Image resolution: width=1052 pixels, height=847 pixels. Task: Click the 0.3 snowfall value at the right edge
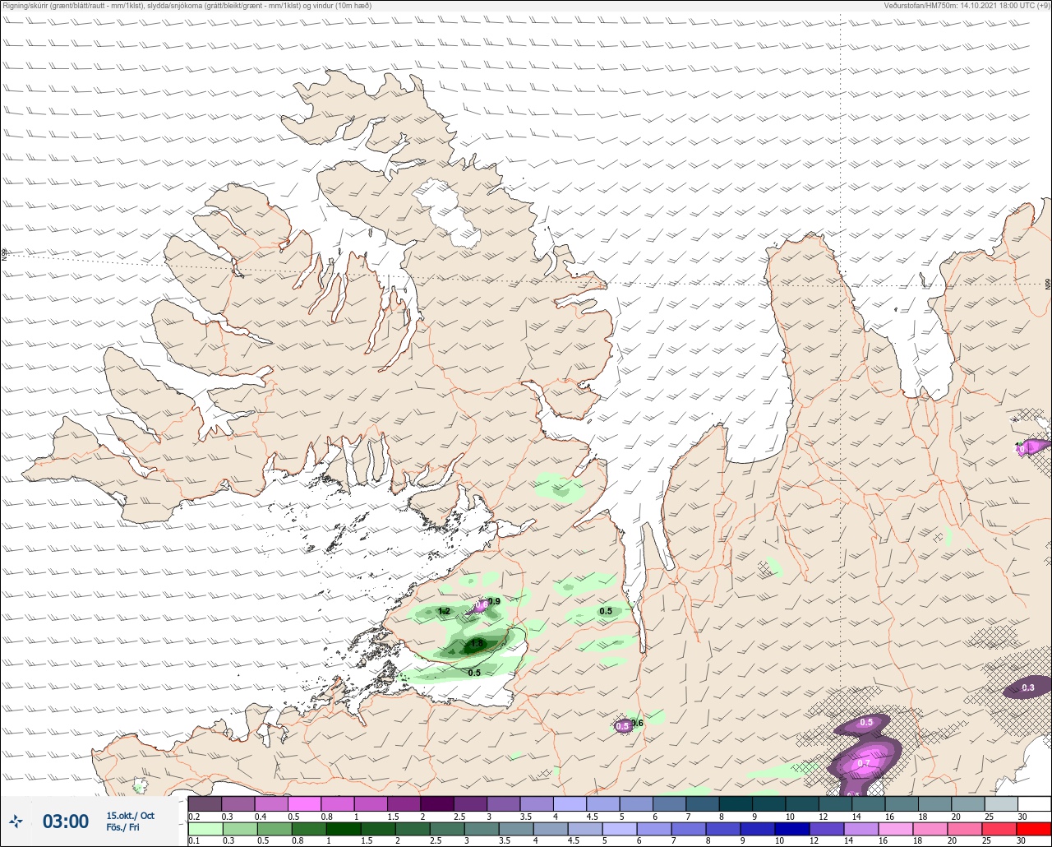point(1028,687)
